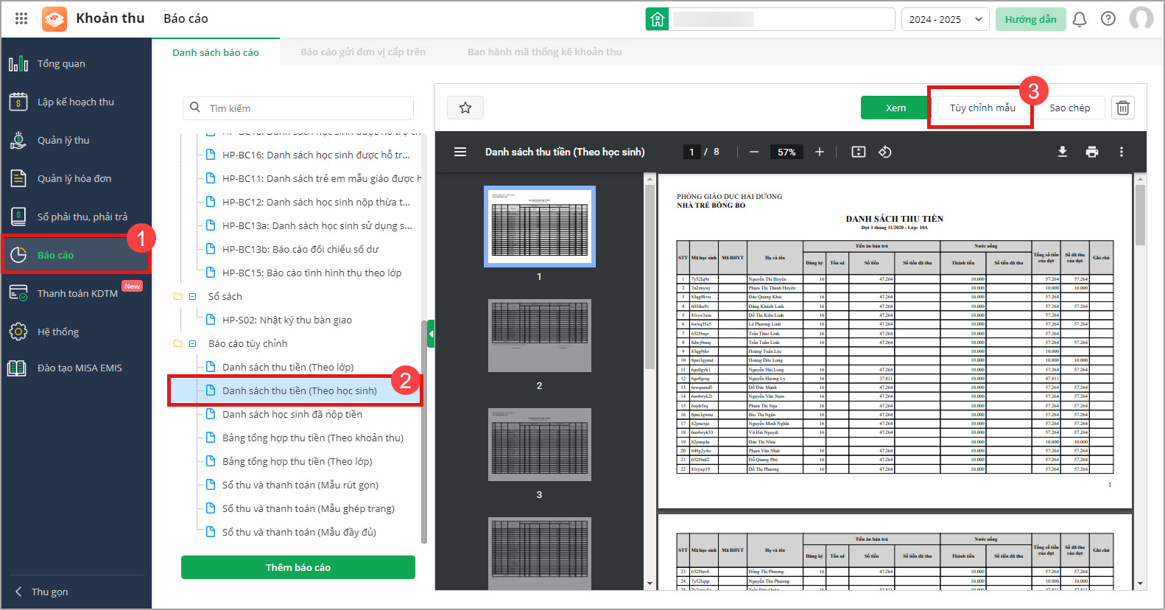The image size is (1165, 610).
Task: Print the report using printer icon
Action: click(x=1091, y=152)
